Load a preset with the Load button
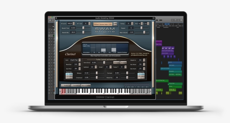Image resolution: width=230 pixels, height=123 pixels. point(115,23)
